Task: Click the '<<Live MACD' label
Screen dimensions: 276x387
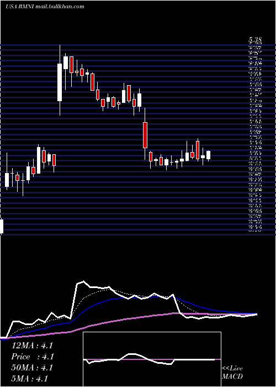Action: [232, 373]
